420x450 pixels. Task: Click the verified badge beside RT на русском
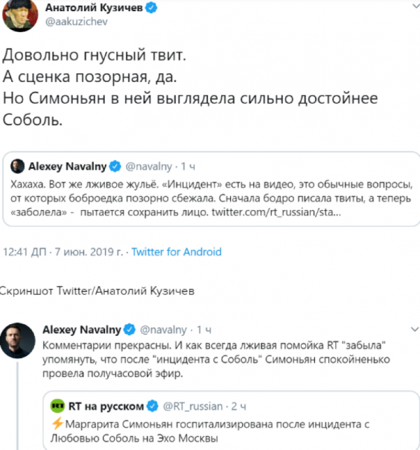(x=154, y=405)
